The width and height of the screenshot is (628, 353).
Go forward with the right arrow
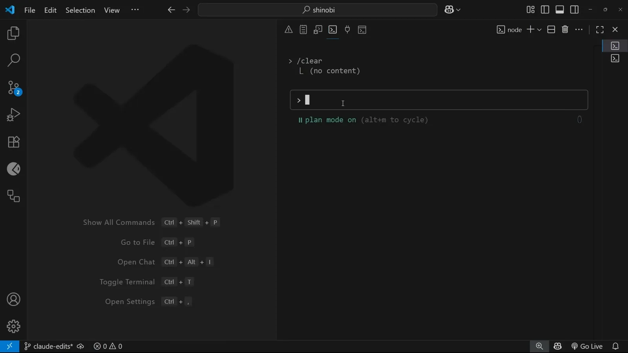186,10
